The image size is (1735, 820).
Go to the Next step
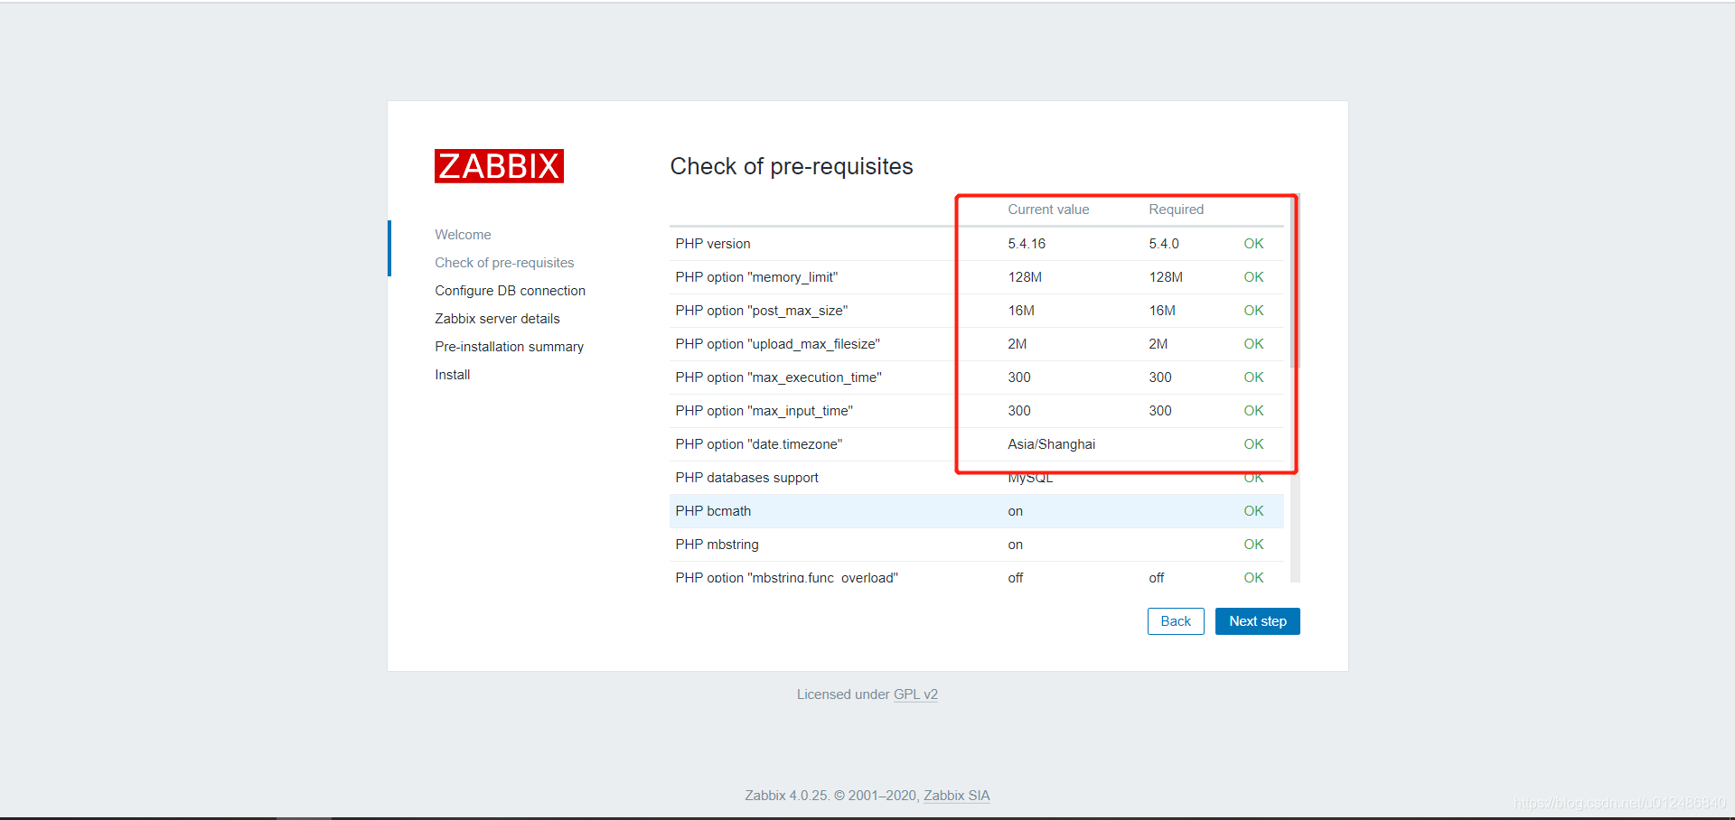coord(1257,621)
